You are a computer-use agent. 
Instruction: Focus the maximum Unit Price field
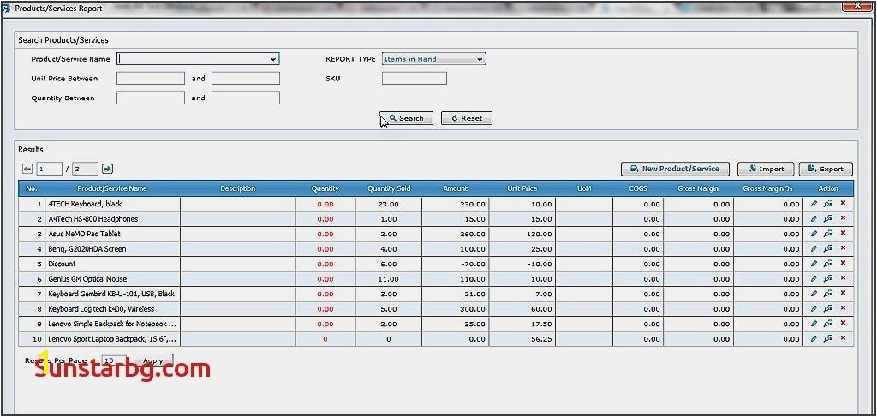(x=246, y=78)
